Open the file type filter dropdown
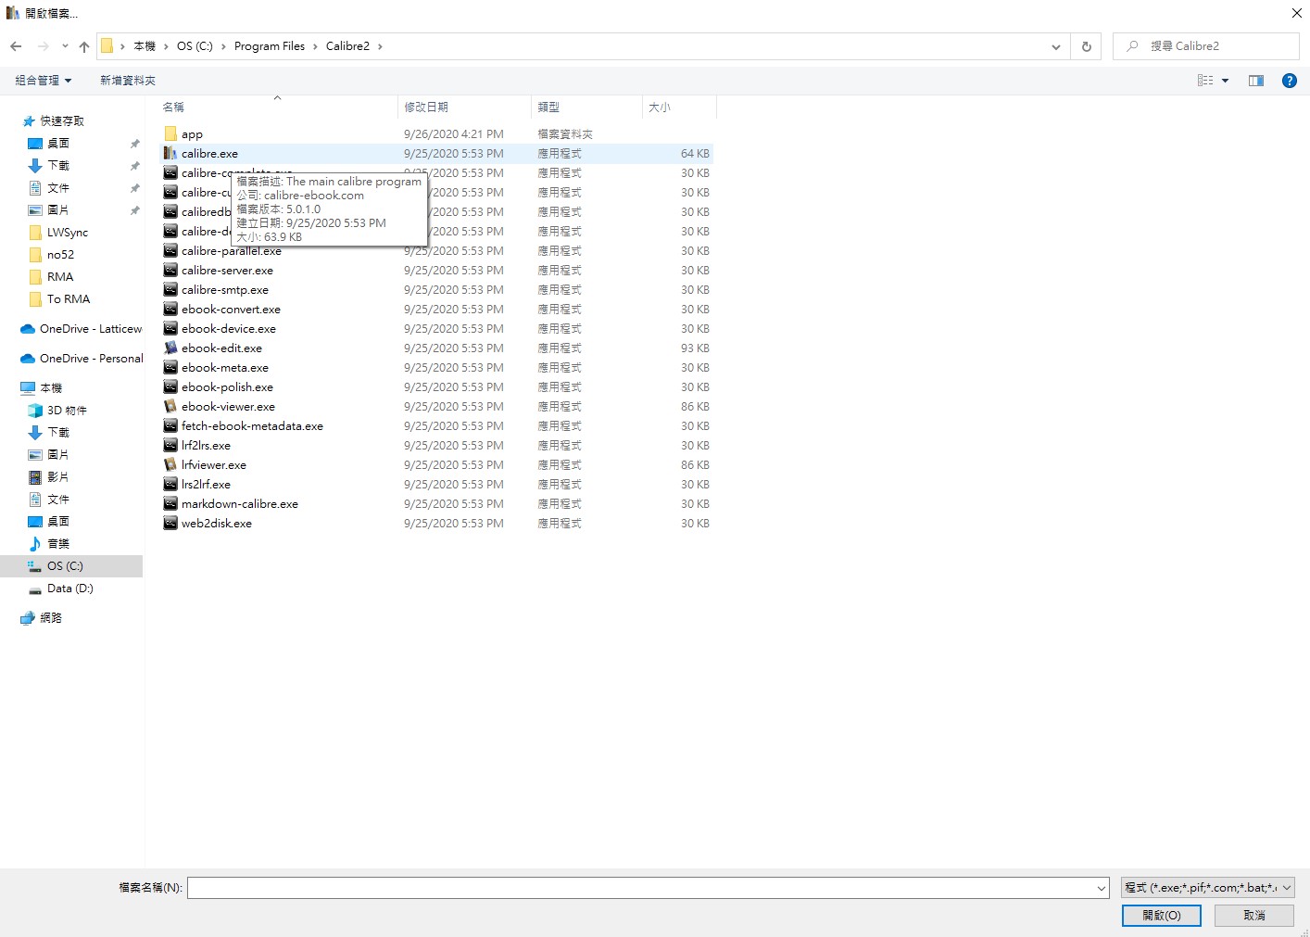Screen dimensions: 1310x937 point(1207,888)
